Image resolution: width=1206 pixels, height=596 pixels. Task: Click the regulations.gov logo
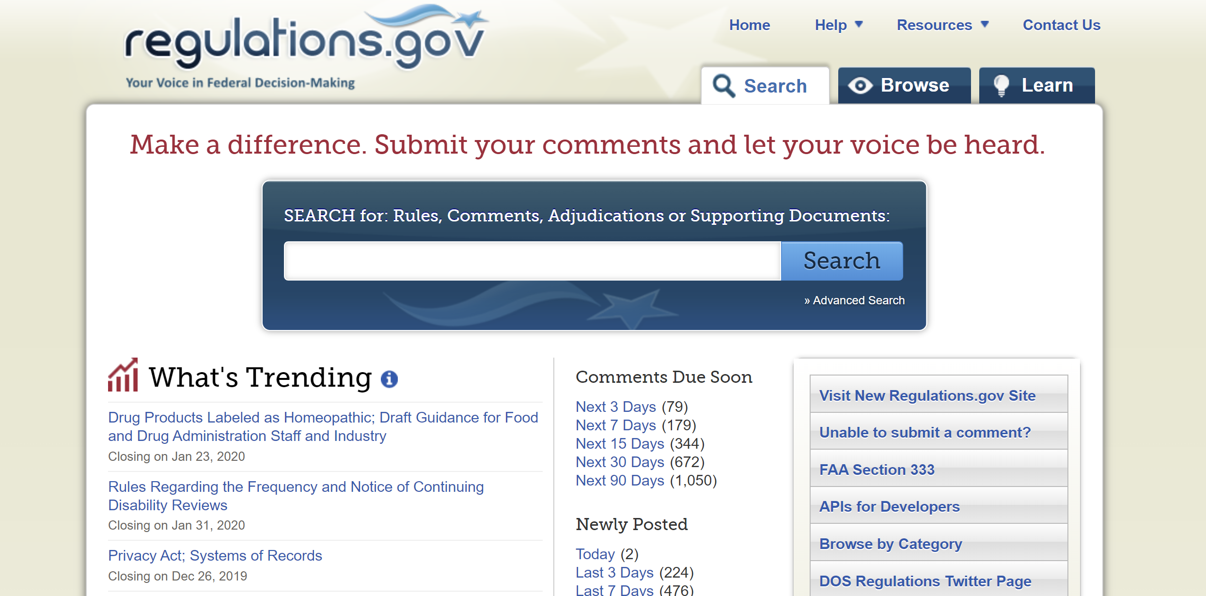tap(306, 38)
